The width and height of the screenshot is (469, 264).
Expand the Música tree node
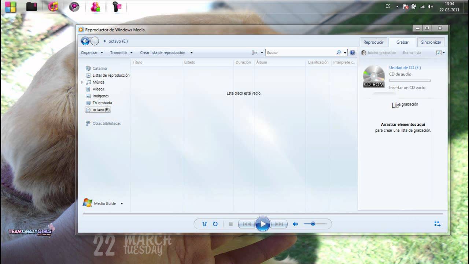tap(82, 82)
